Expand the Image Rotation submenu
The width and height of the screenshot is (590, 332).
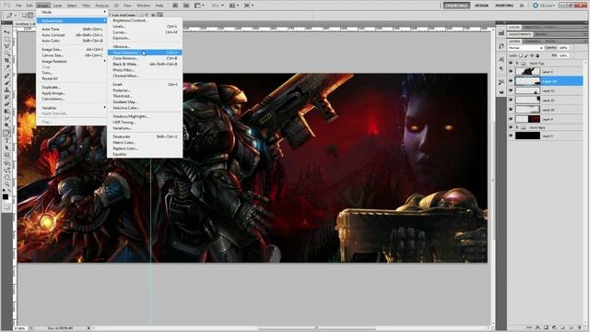(x=72, y=62)
